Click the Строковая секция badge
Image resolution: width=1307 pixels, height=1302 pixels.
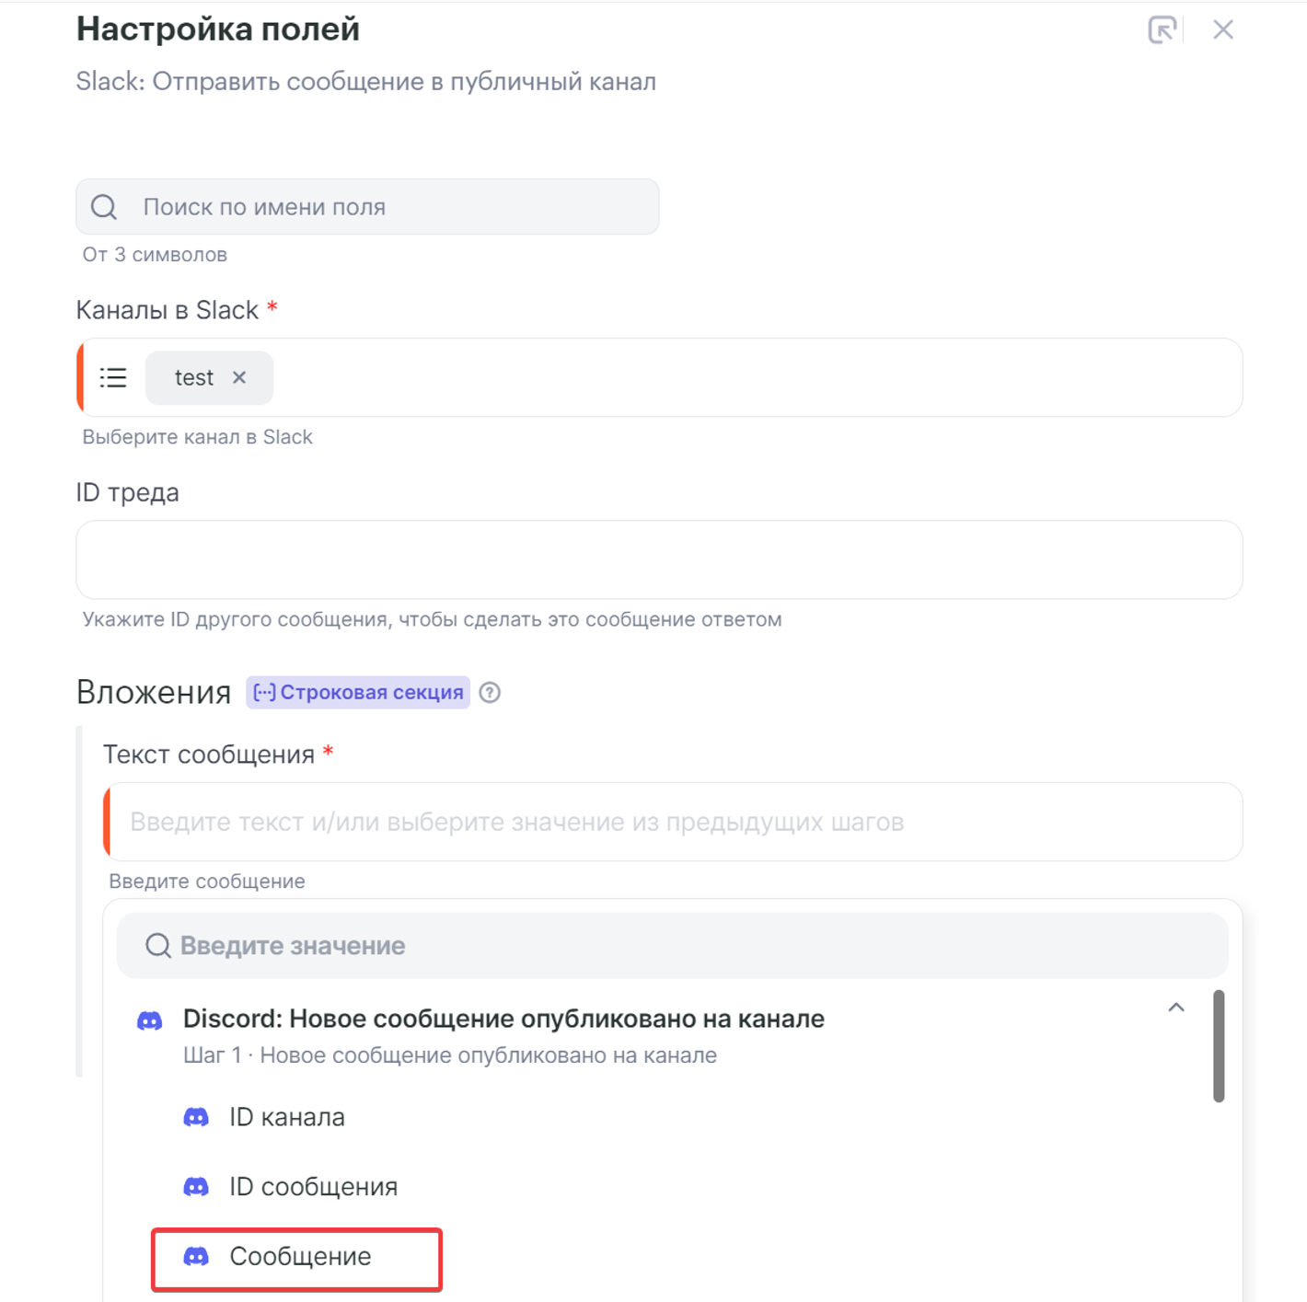pyautogui.click(x=358, y=693)
